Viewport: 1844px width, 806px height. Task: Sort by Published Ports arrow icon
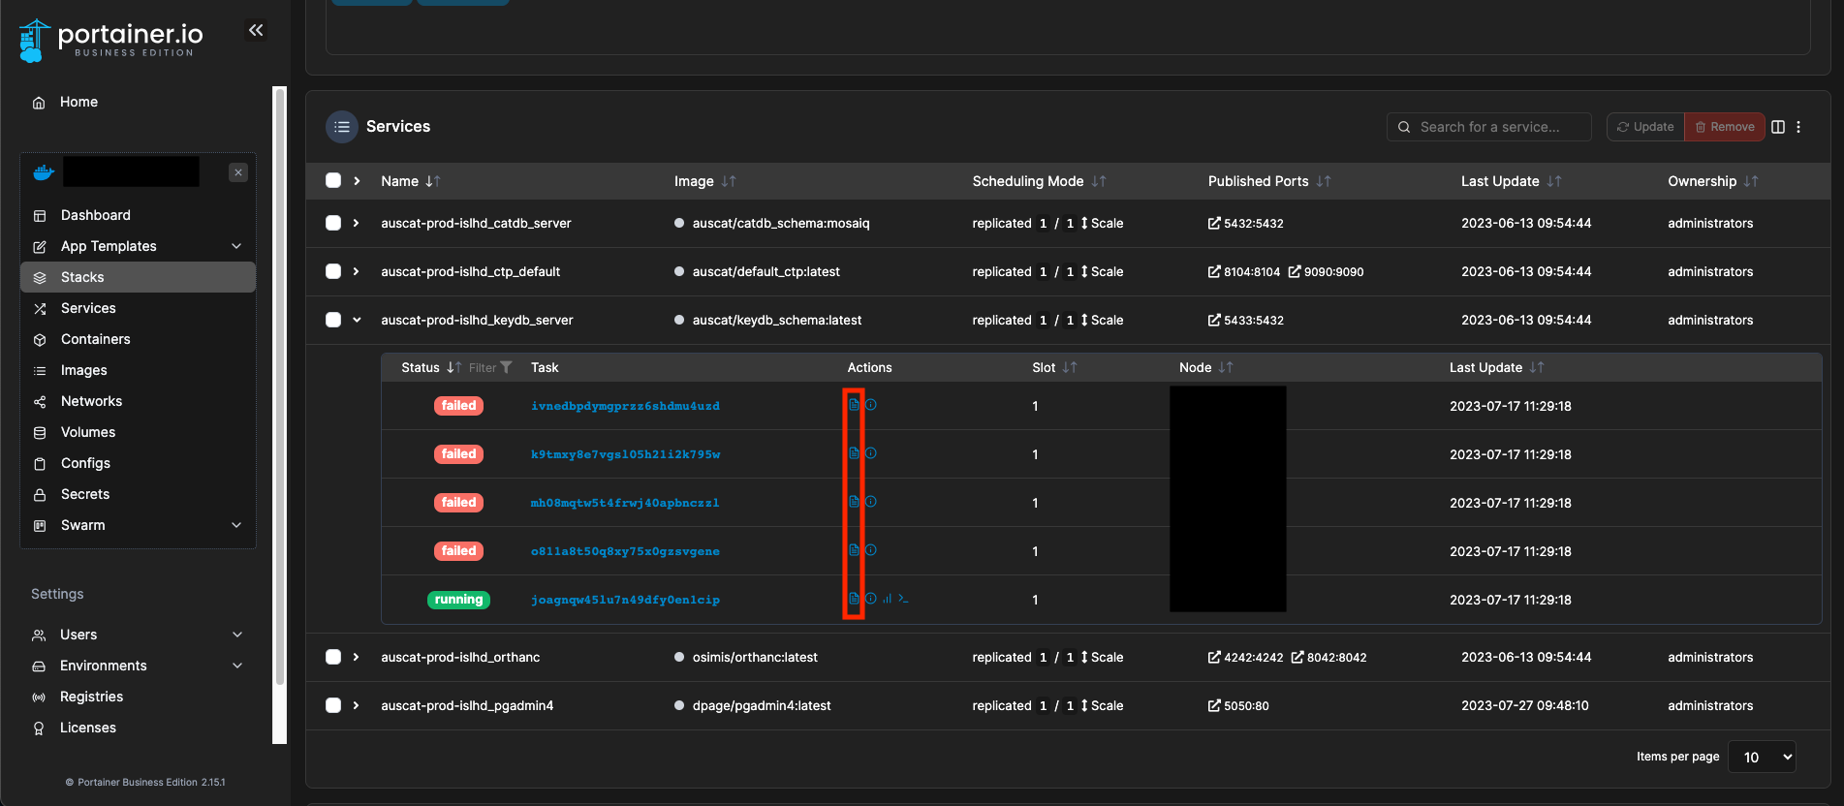pos(1324,181)
